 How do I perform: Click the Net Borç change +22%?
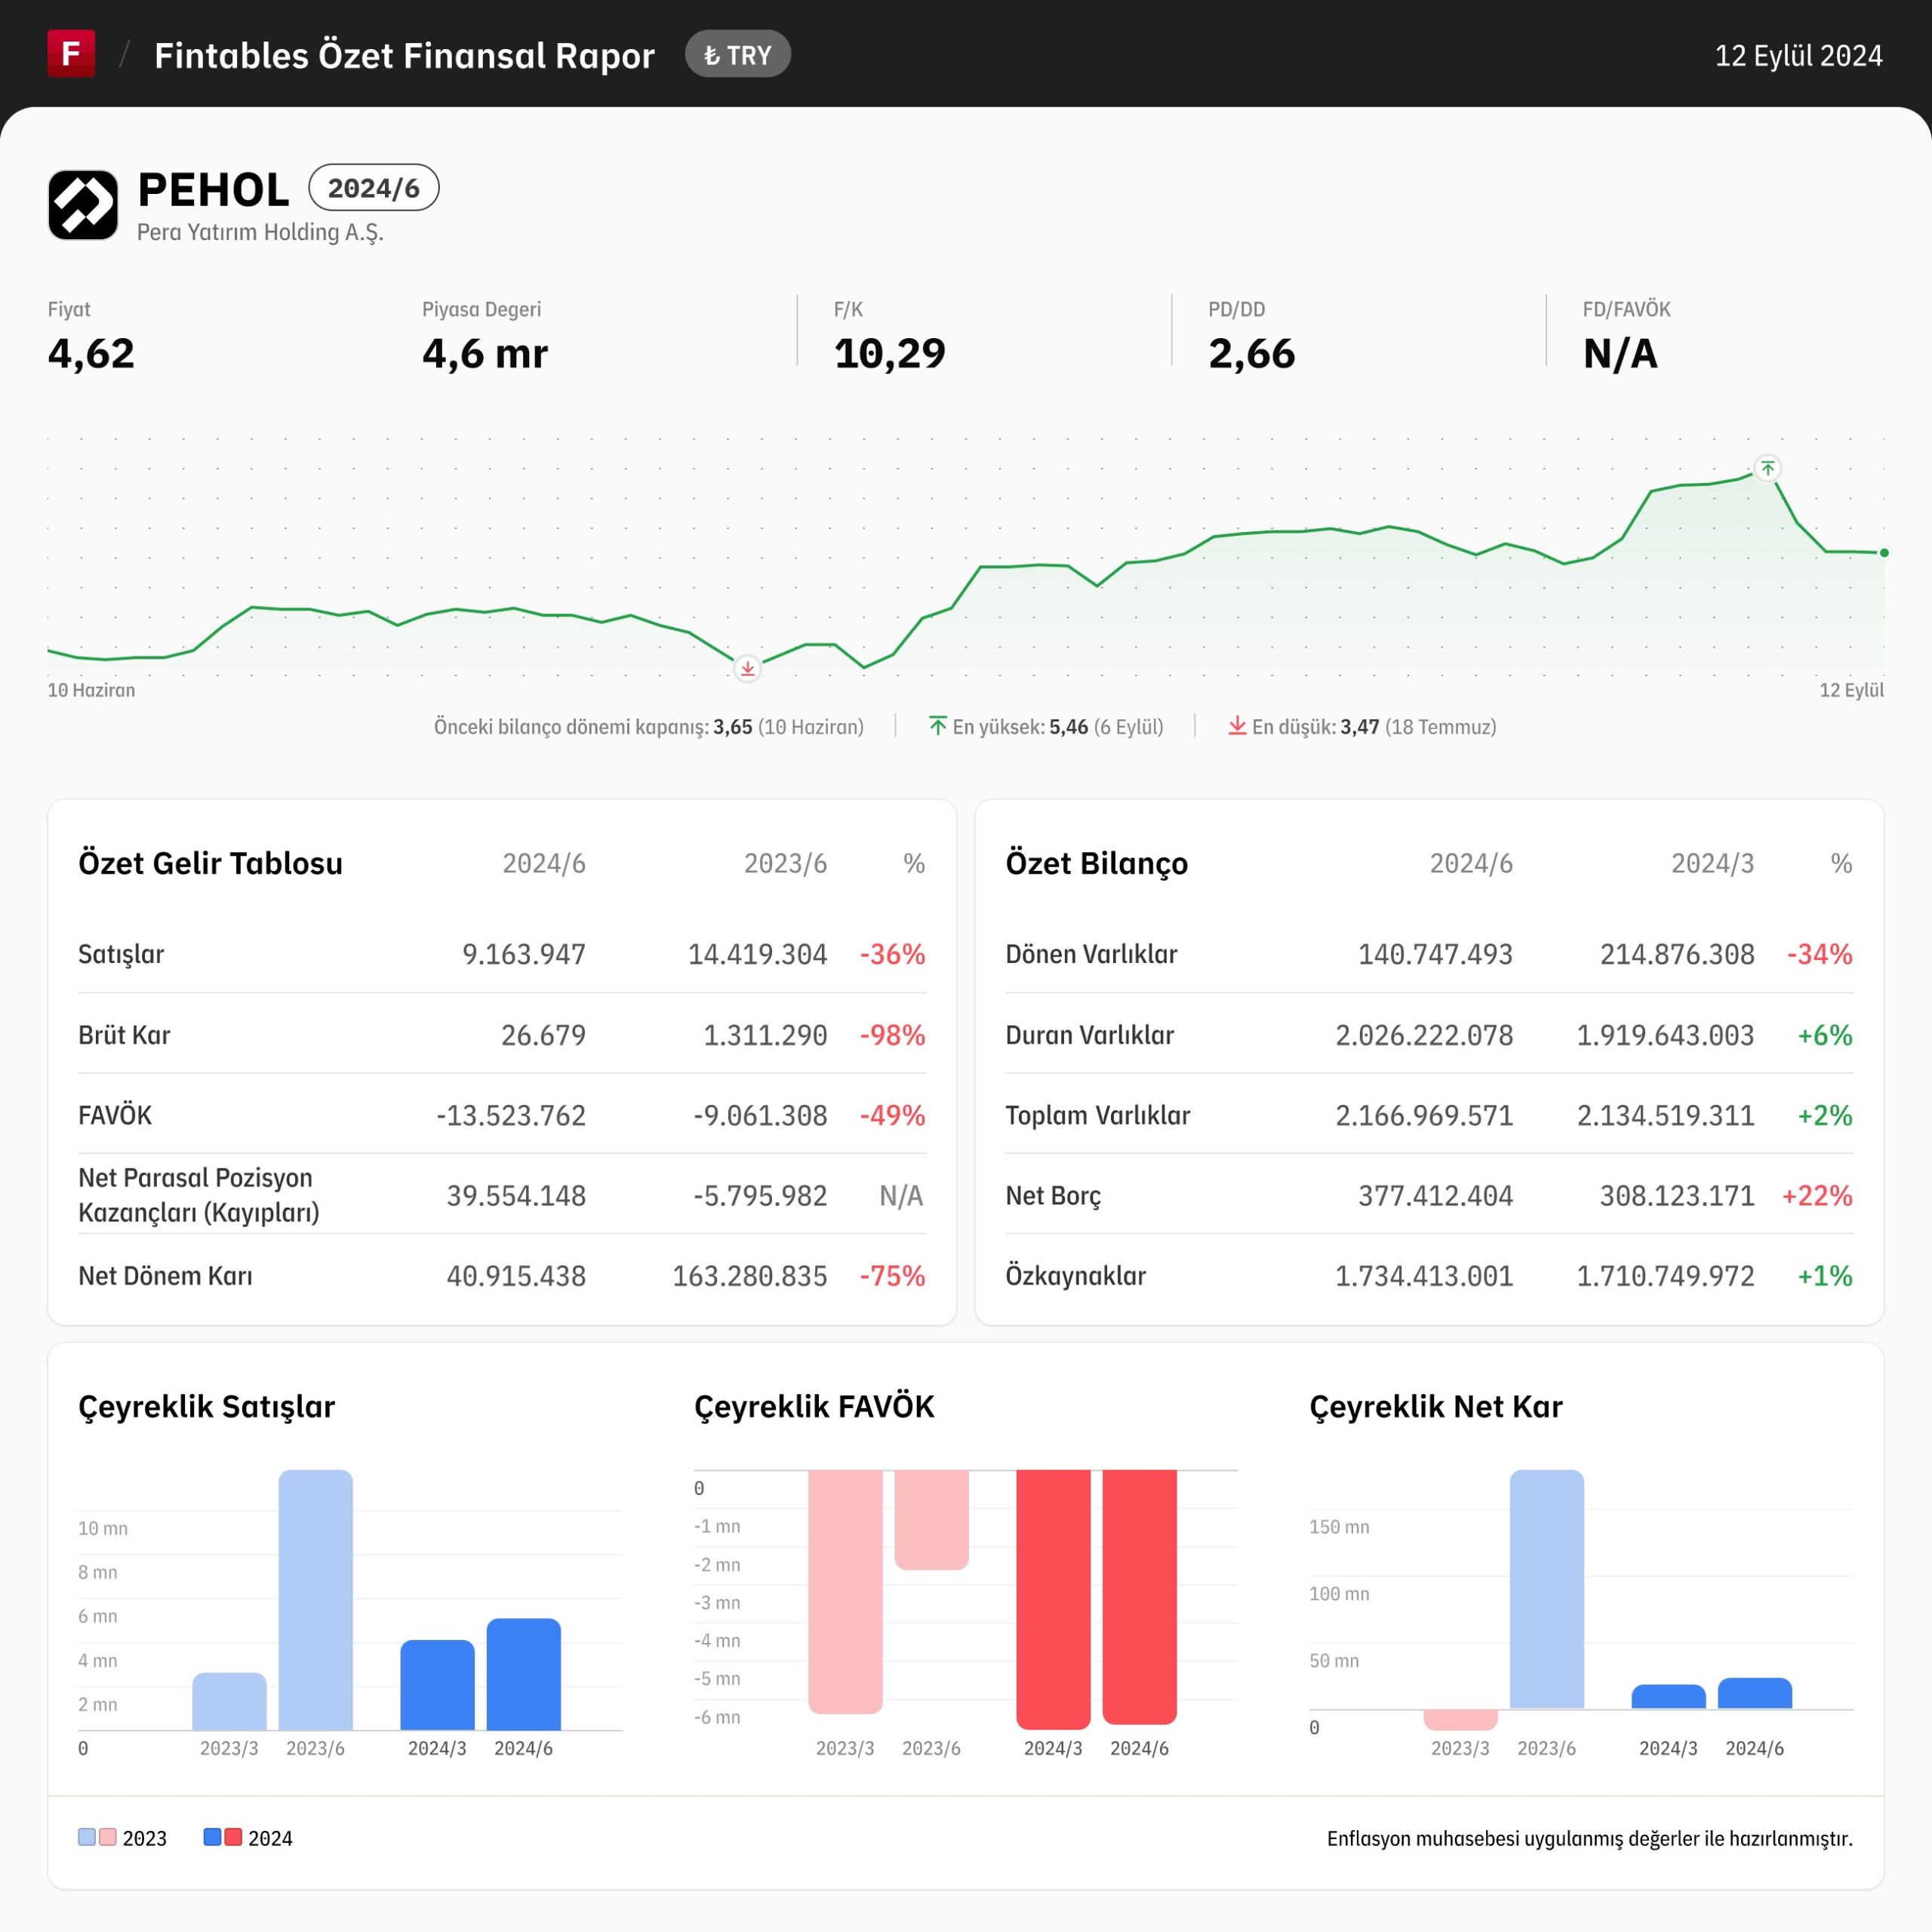coord(1817,1195)
